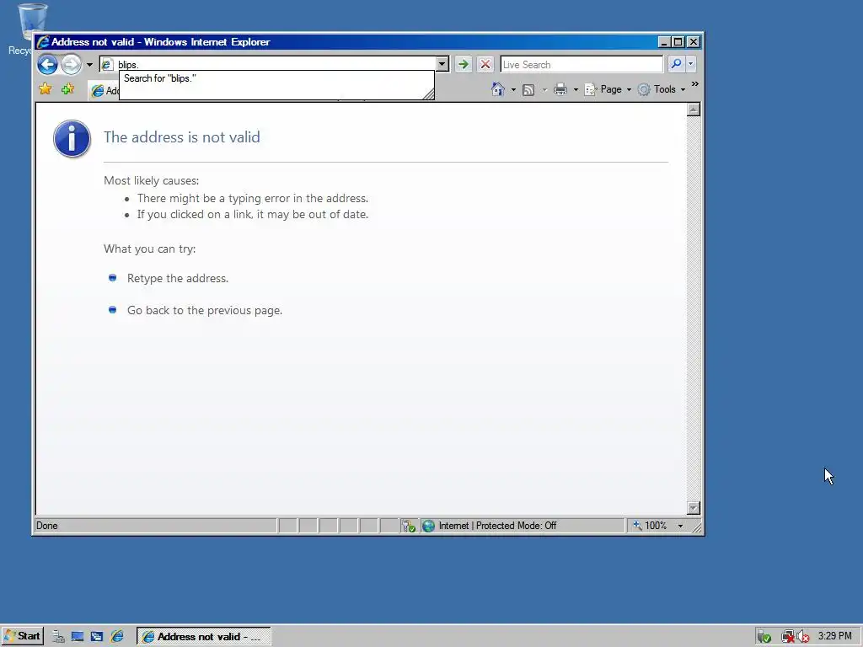Expand the Home button dropdown arrow
This screenshot has width=863, height=647.
coord(513,89)
